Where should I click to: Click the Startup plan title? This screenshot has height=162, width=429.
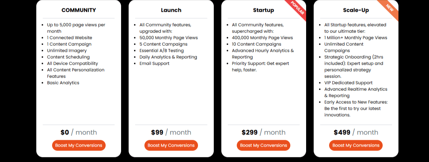tap(263, 10)
